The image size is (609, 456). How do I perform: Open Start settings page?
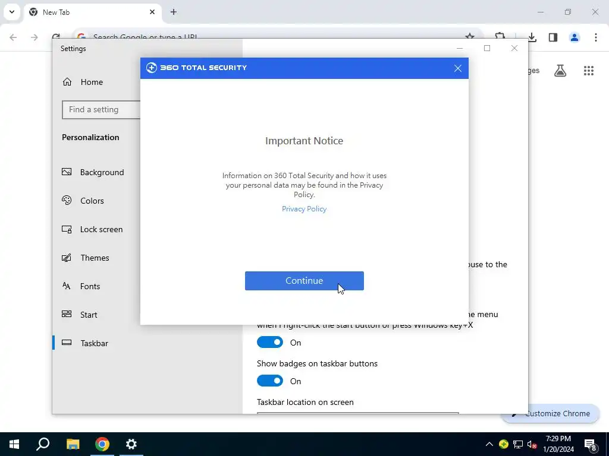(89, 315)
